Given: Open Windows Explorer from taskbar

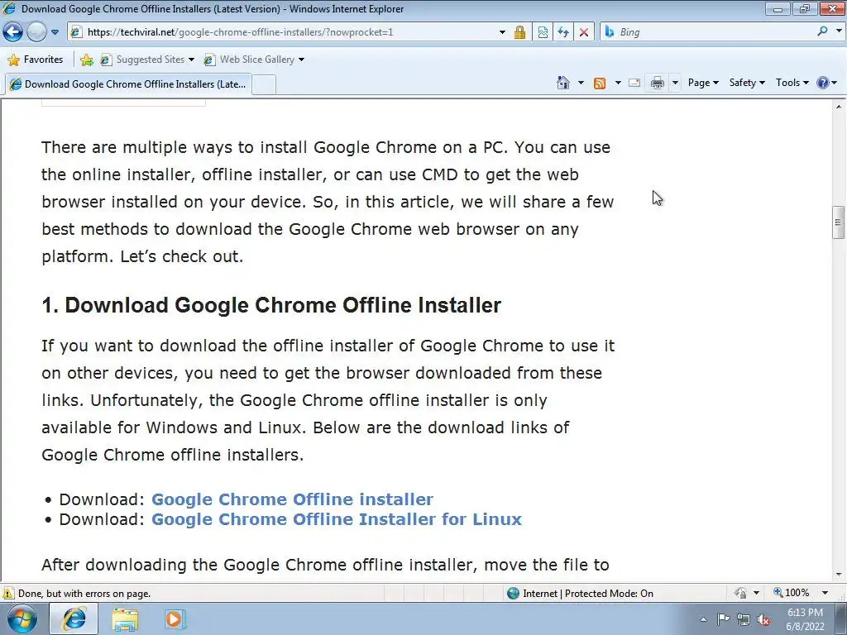Looking at the screenshot, I should point(125,619).
